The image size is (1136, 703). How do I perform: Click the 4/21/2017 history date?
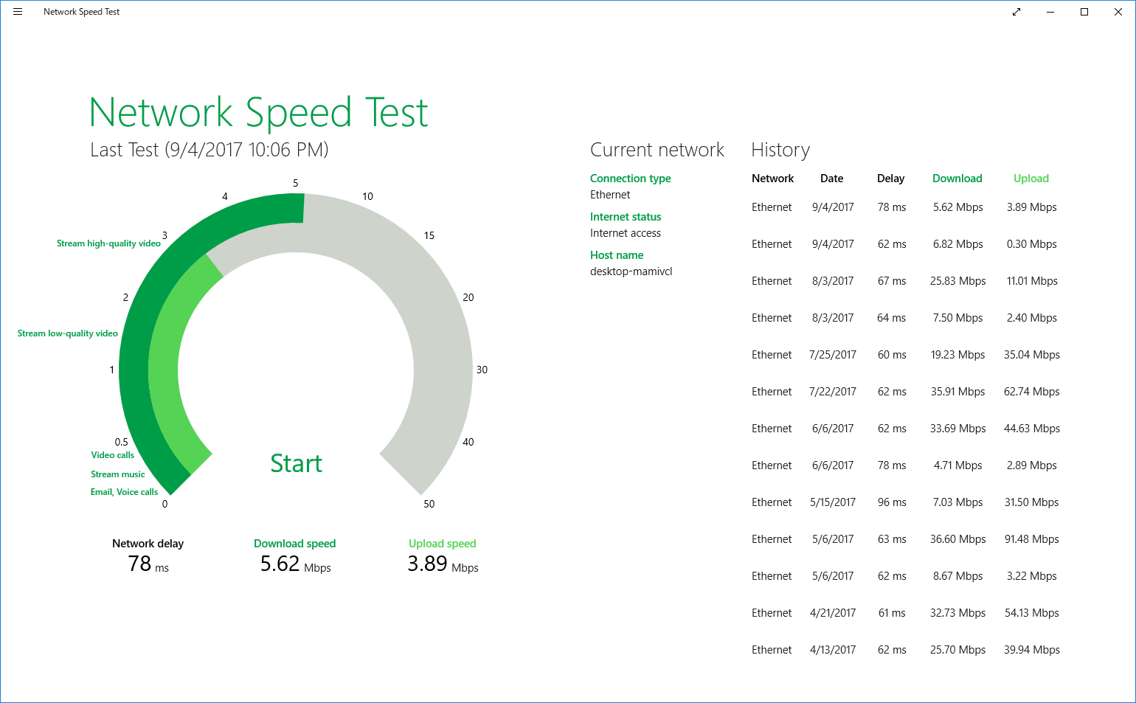pos(833,613)
